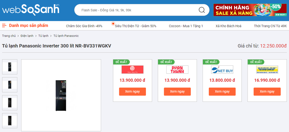Open Xả Kho Bách Hoá promotion
Screen dimensions: 289x132
pos(228,26)
